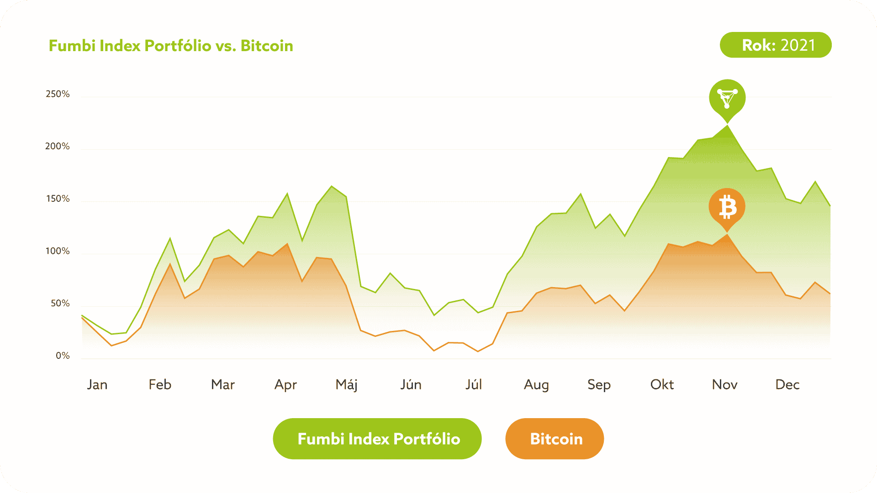This screenshot has height=493, width=877.
Task: Click the Dec month label
Action: pos(787,384)
